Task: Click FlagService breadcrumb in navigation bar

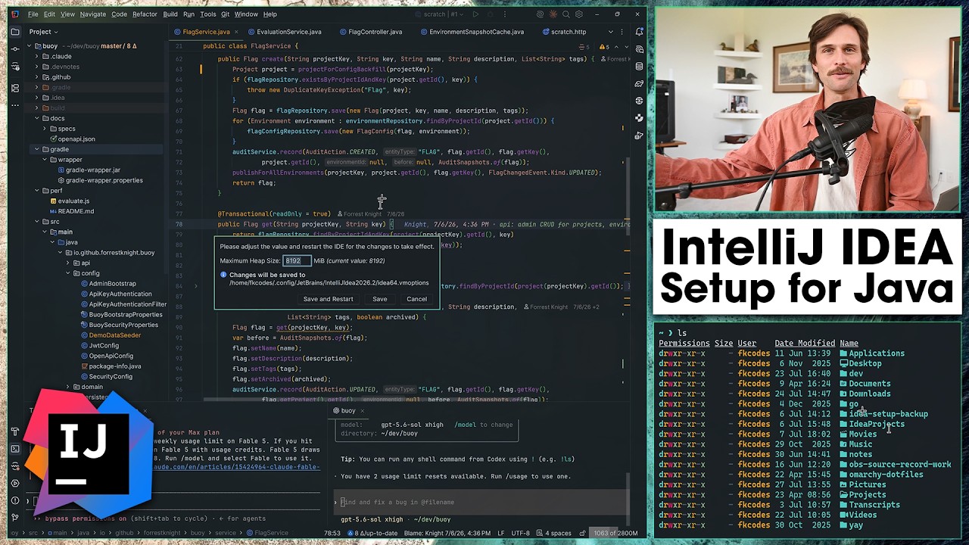Action: point(266,533)
